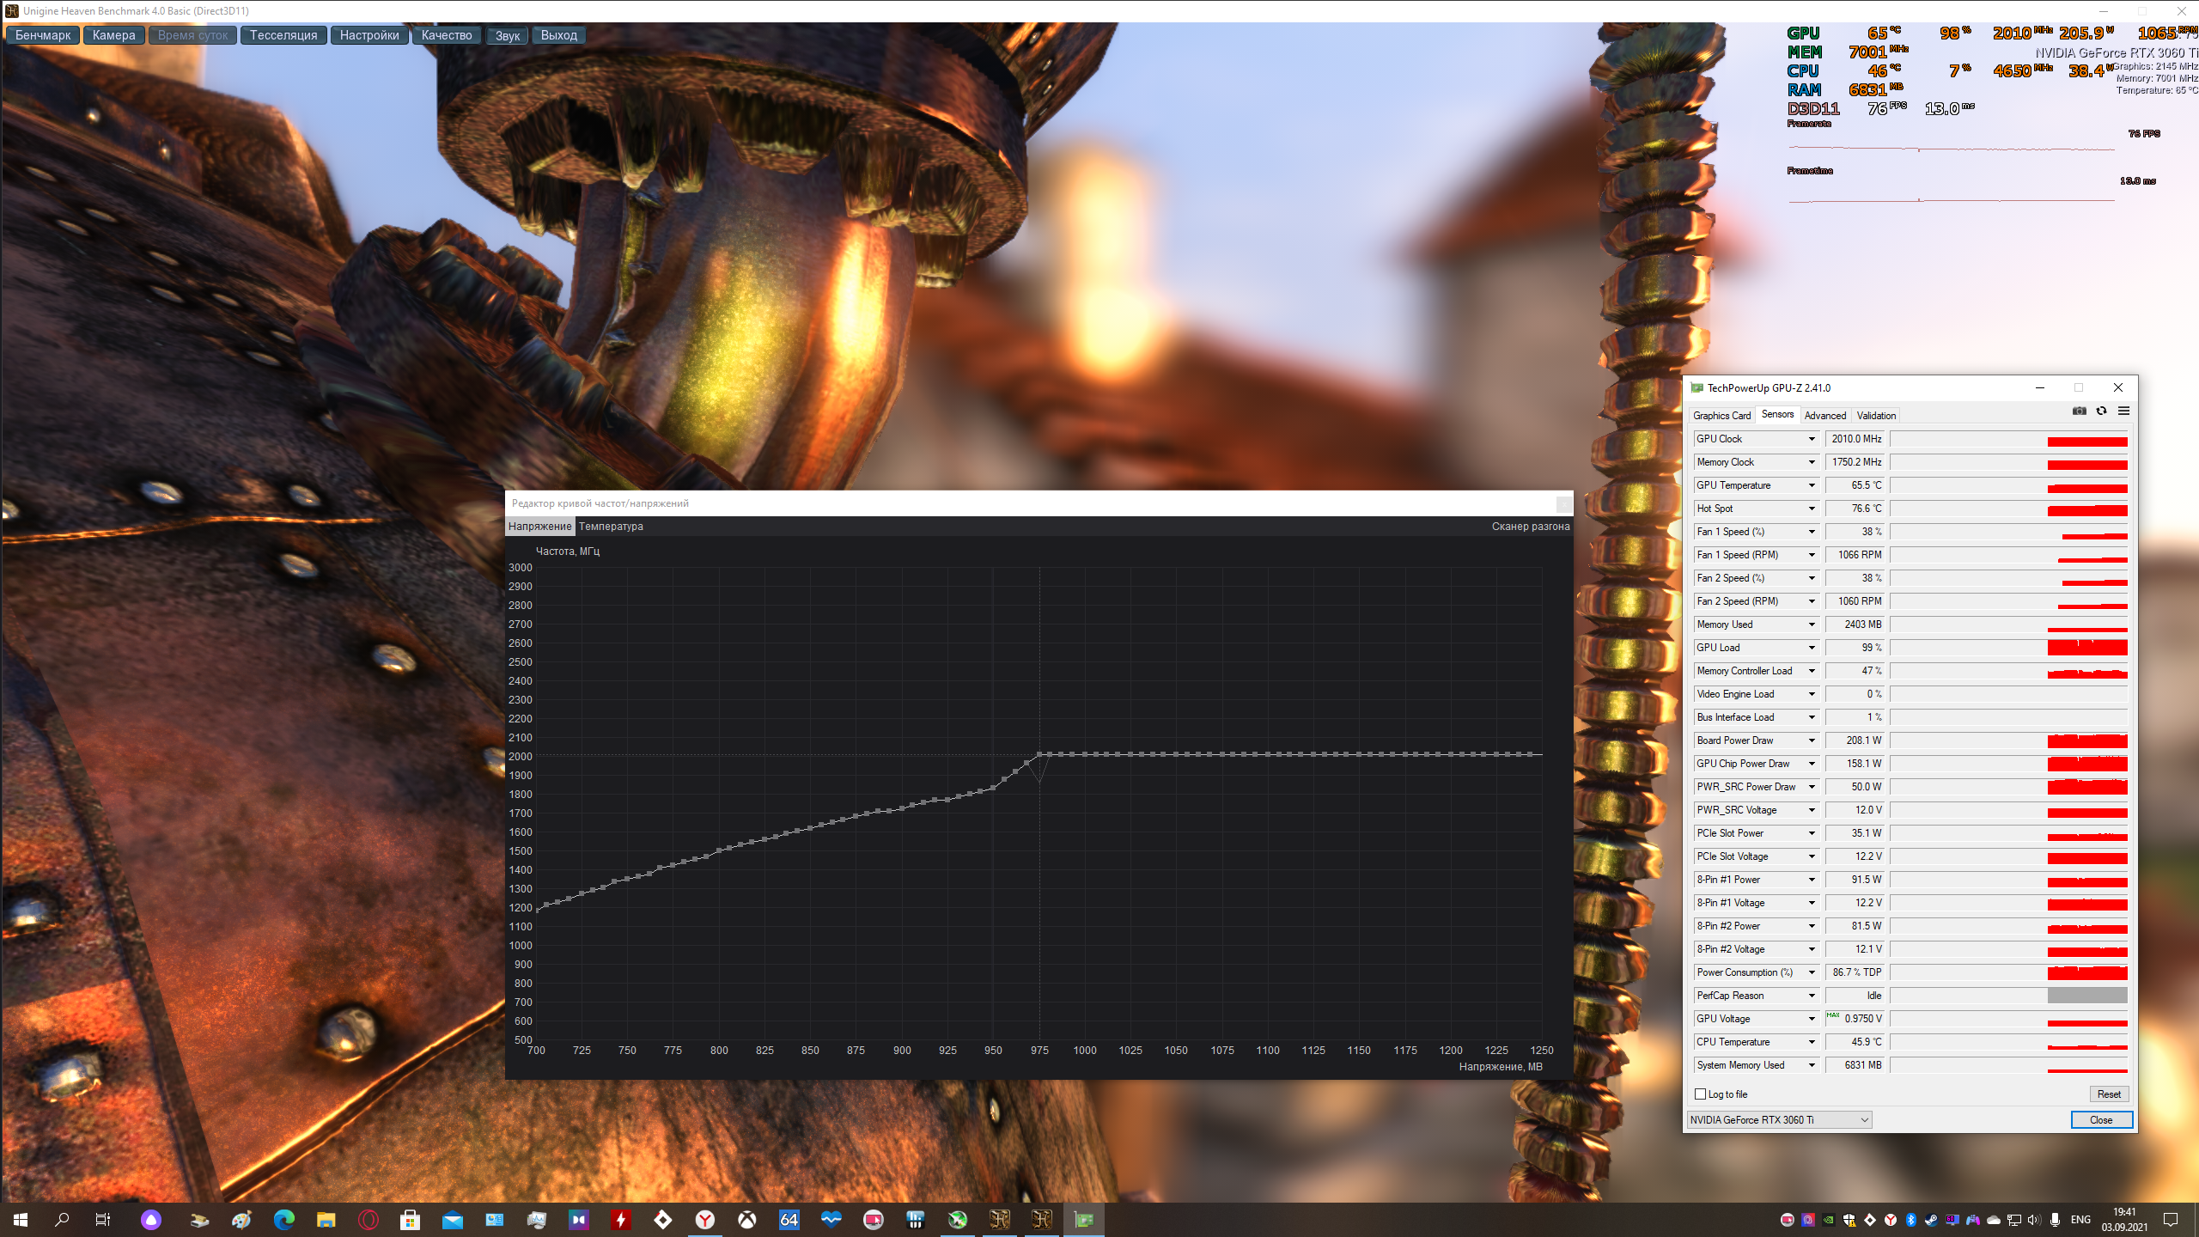
Task: Open the Advanced tab in GPU-Z
Action: (1824, 416)
